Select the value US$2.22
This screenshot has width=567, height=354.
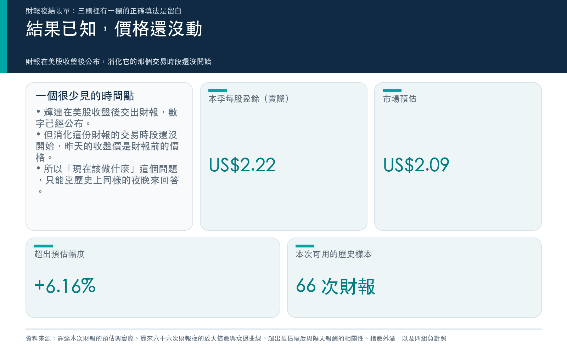242,165
